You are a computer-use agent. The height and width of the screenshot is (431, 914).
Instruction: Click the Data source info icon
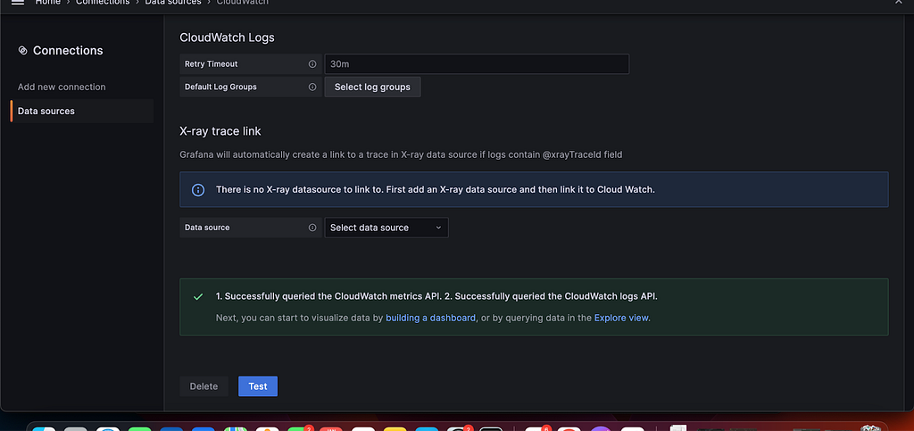(312, 228)
